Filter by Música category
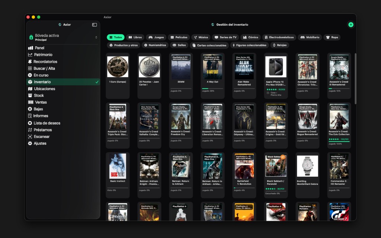 point(201,37)
